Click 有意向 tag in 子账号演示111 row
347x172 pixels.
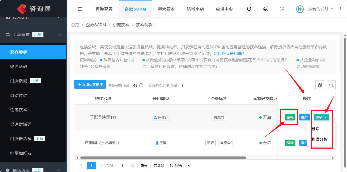click(x=219, y=117)
